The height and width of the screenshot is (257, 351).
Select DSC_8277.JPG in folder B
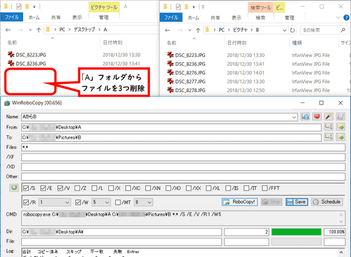point(190,81)
